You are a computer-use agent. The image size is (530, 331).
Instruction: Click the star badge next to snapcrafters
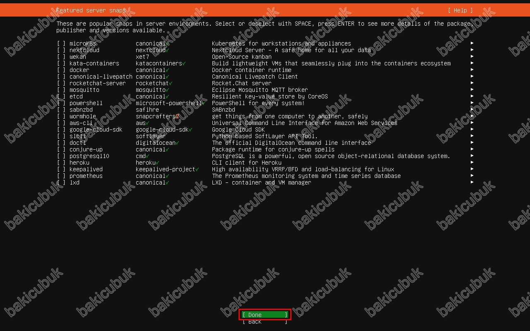coord(177,116)
